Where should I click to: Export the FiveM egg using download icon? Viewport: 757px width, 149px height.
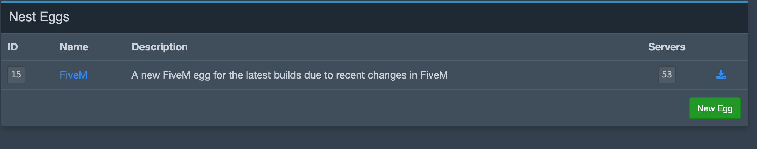click(721, 74)
